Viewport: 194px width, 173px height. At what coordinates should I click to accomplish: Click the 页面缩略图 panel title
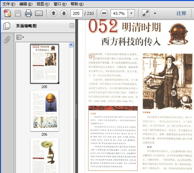(x=26, y=26)
